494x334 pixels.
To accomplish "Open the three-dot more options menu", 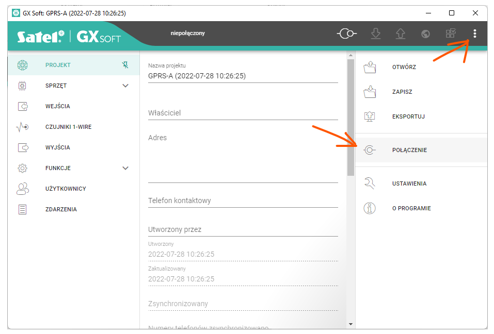I will pos(475,34).
